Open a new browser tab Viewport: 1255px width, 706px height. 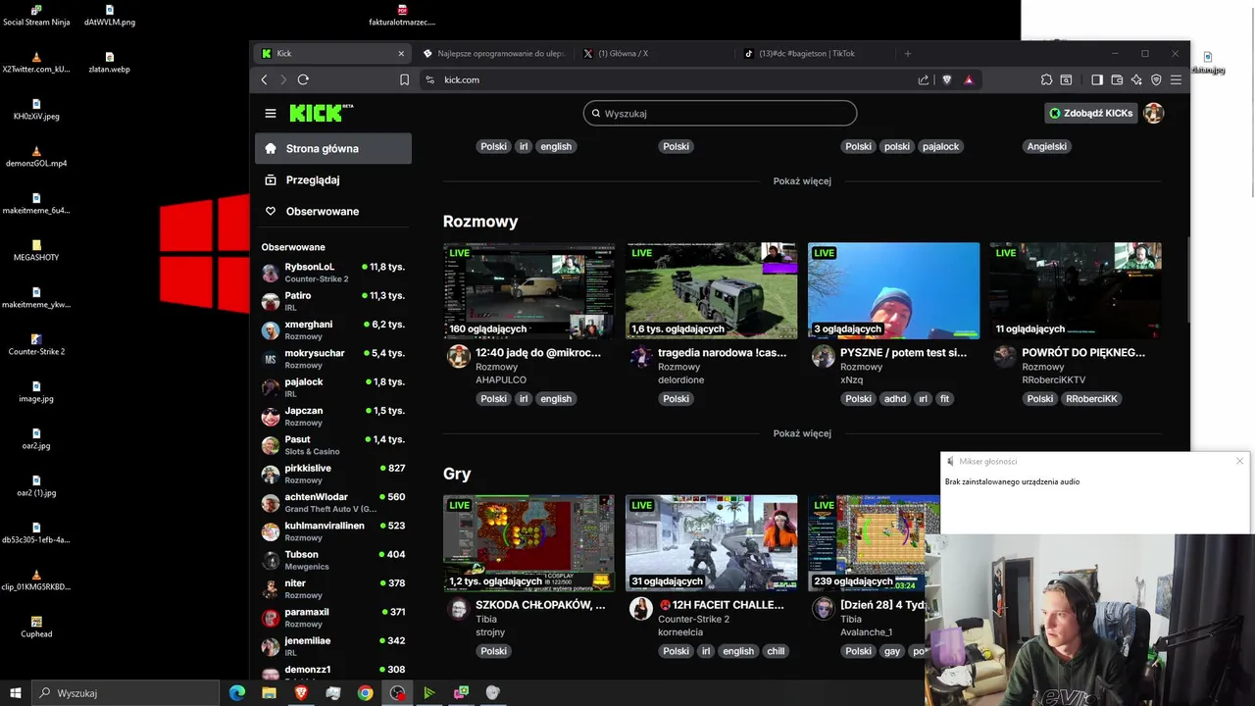coord(908,53)
